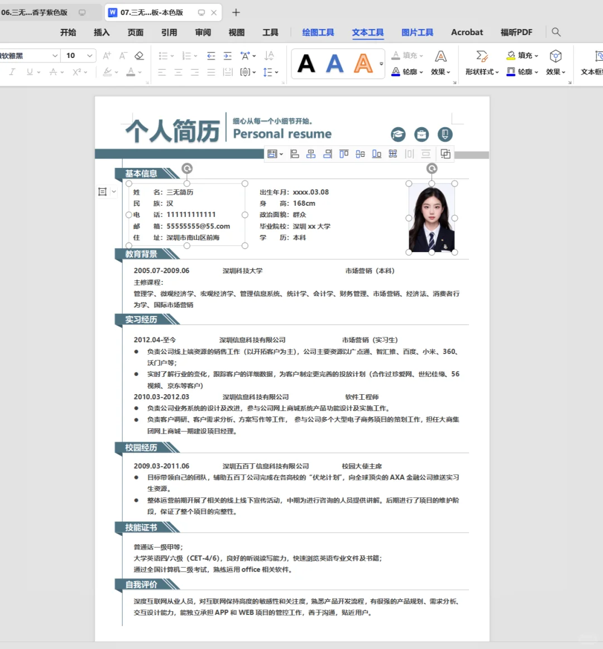The height and width of the screenshot is (649, 603).
Task: Expand the text preset styles gallery
Action: (381, 64)
